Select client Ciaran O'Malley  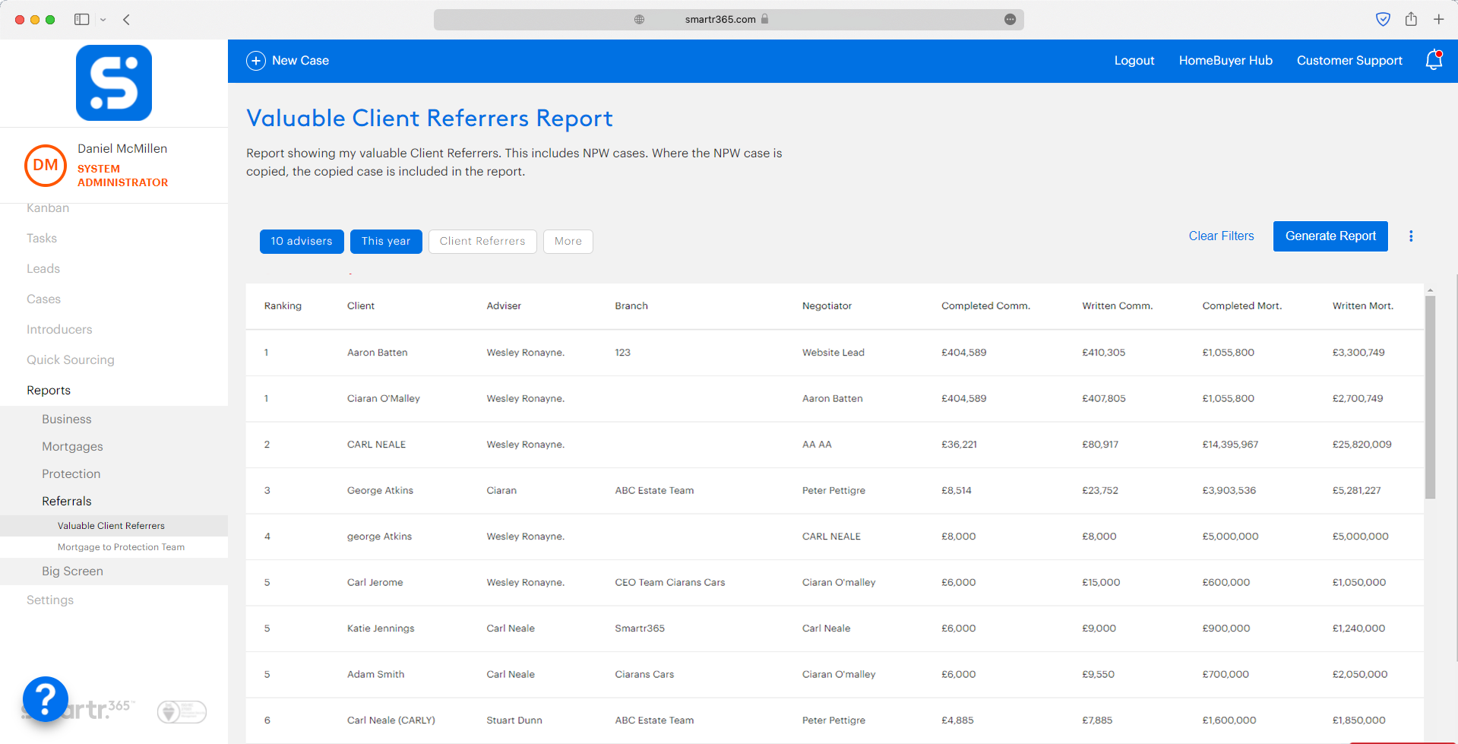pyautogui.click(x=383, y=399)
